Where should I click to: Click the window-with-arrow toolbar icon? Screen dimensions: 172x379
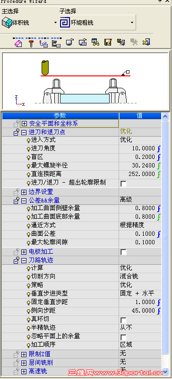pos(83,42)
